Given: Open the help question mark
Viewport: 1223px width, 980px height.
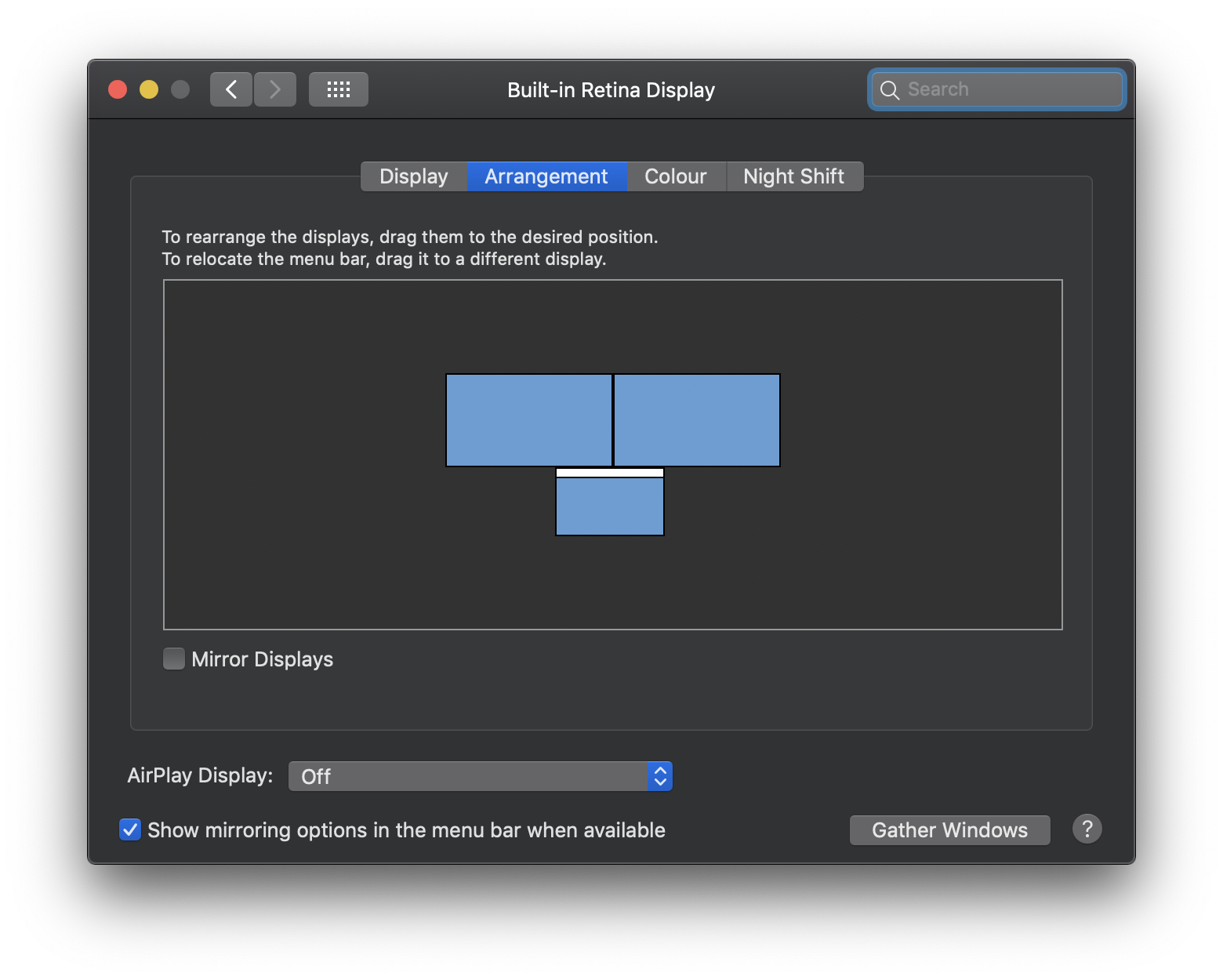Looking at the screenshot, I should [1087, 829].
